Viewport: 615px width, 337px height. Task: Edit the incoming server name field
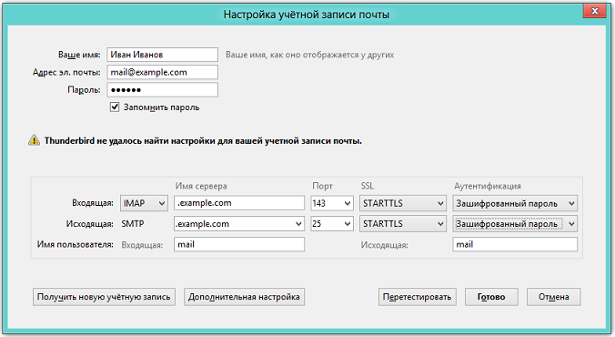[x=239, y=203]
